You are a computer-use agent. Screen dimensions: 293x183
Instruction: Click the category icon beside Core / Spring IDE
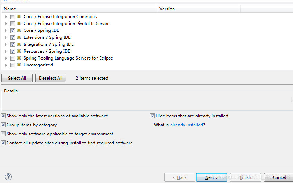coord(19,30)
